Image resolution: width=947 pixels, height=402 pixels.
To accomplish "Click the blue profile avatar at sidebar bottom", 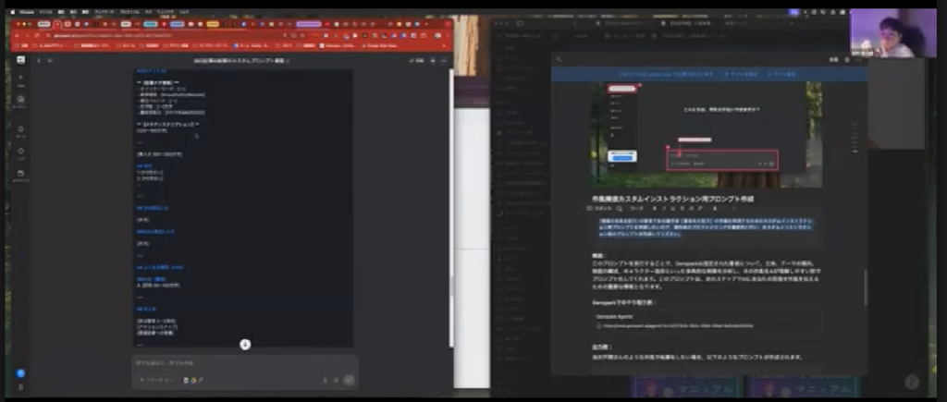I will (20, 373).
